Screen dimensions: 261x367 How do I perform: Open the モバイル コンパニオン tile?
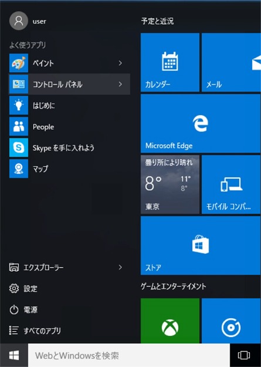[x=231, y=184]
